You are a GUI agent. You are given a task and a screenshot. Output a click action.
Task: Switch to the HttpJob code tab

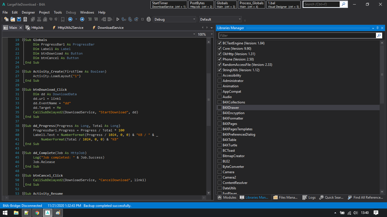[x=34, y=28]
